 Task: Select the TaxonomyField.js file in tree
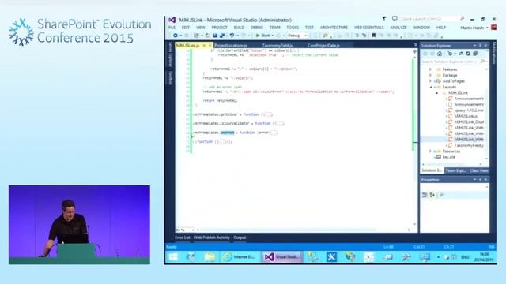[469, 145]
